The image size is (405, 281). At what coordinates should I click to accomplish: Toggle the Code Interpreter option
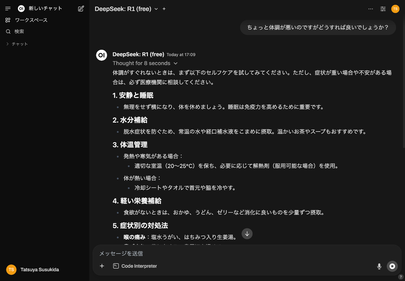[x=135, y=266]
